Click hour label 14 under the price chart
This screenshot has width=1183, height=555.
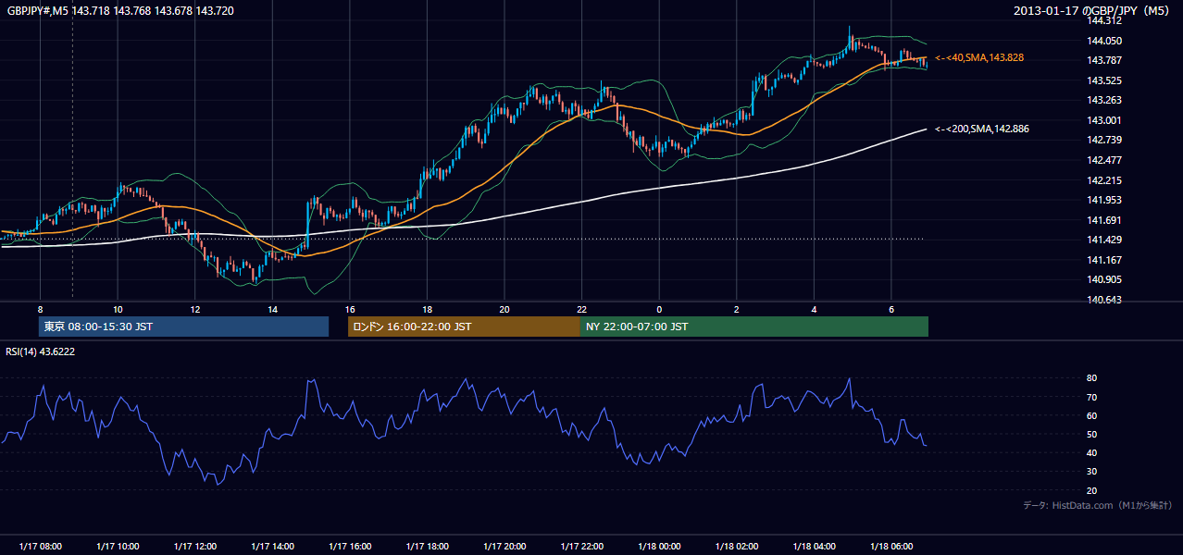click(272, 309)
